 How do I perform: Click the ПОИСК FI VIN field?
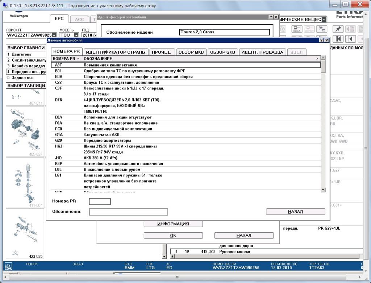[29, 35]
